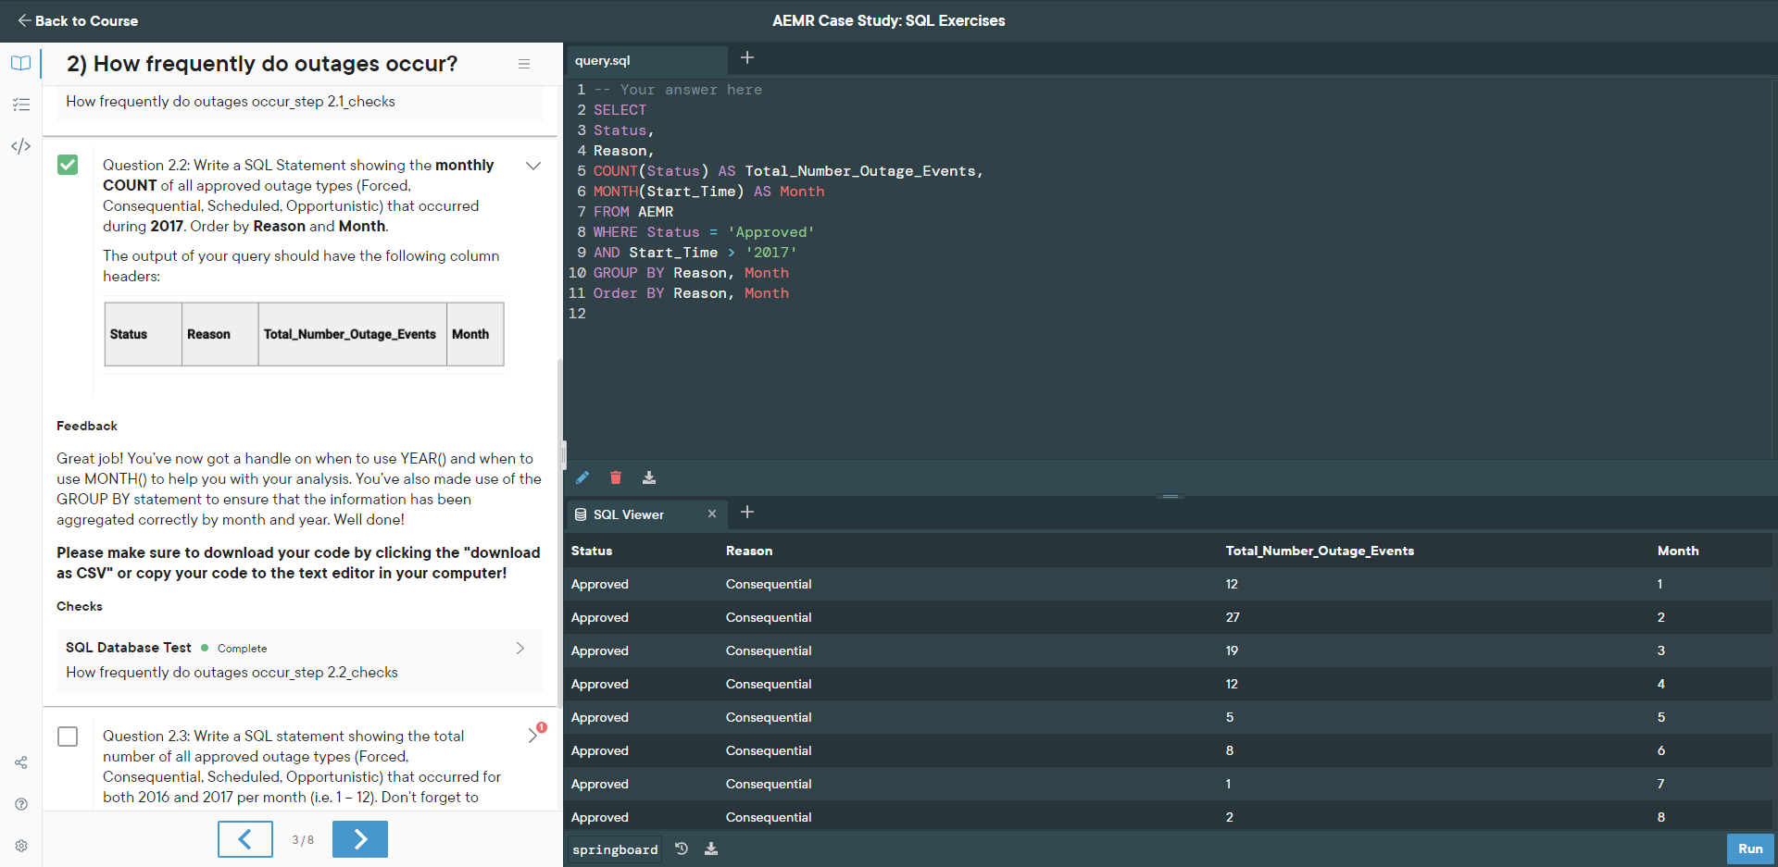Click the step 2.1_checks text row
Viewport: 1778px width, 867px height.
(x=231, y=102)
